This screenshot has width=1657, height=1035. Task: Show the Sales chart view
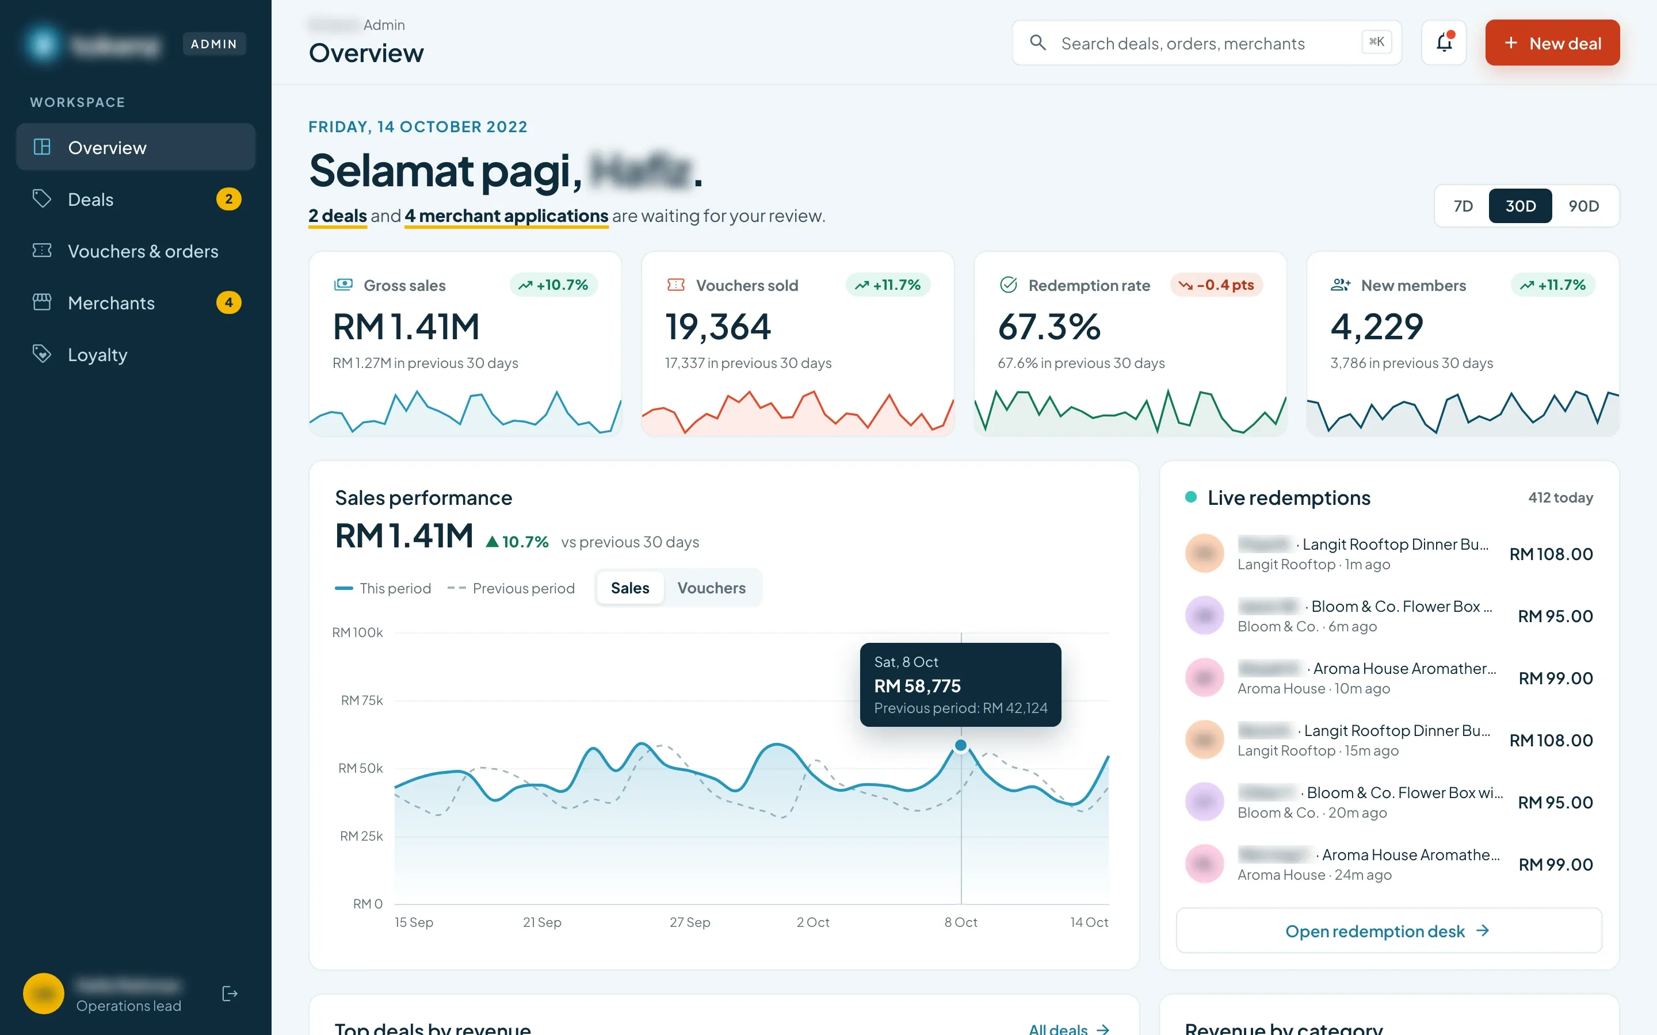630,588
